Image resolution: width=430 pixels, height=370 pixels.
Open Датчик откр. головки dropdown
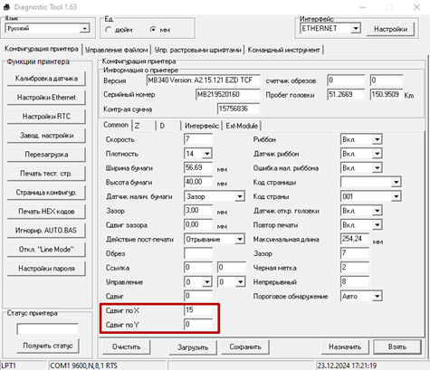[x=377, y=211]
